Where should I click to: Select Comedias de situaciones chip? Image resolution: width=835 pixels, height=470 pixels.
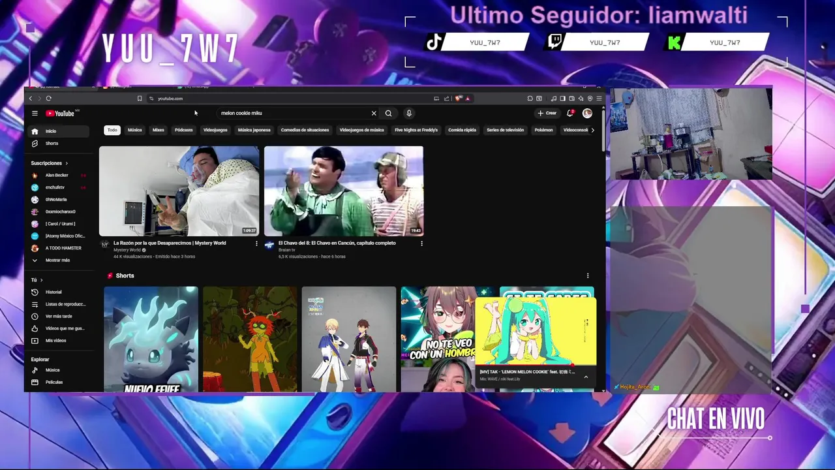pos(305,130)
